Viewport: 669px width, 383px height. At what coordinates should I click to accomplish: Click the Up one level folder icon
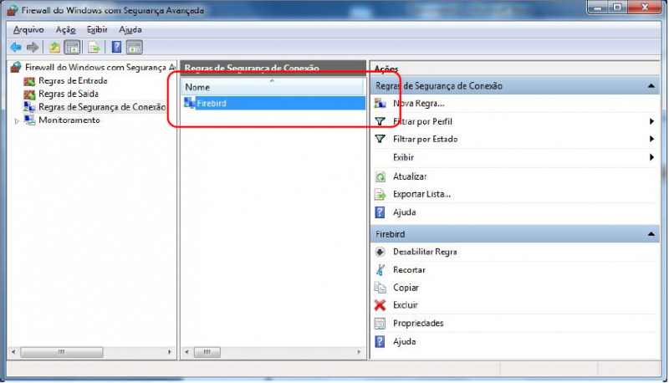tap(54, 48)
